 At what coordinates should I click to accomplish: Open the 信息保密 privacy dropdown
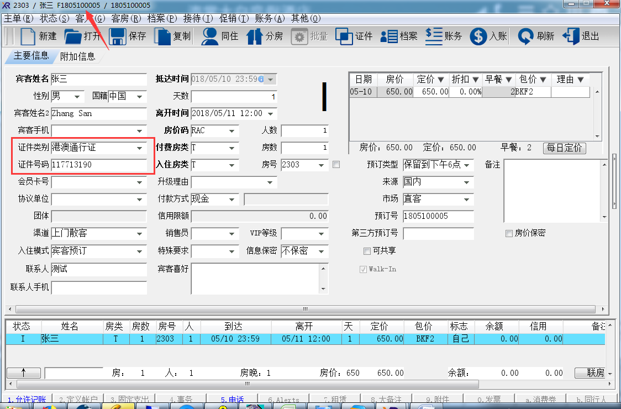pyautogui.click(x=321, y=251)
